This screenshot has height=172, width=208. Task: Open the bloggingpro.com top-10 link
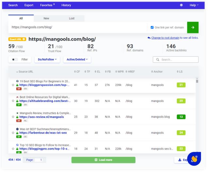click(x=44, y=149)
